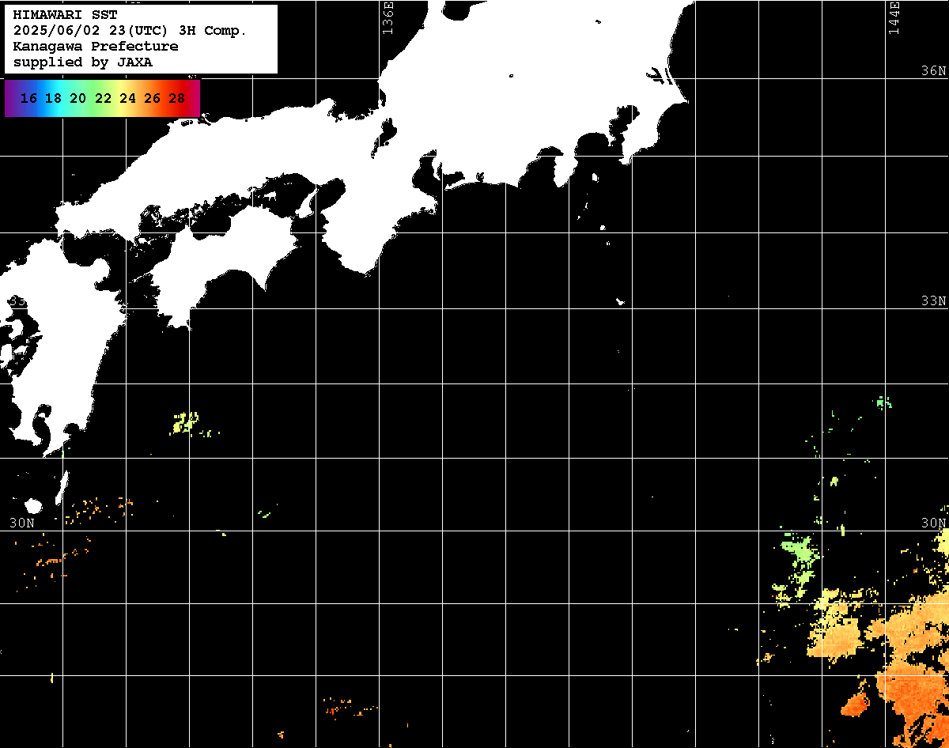The width and height of the screenshot is (949, 748).
Task: Click the HIMAWARI SST title text
Action: (x=65, y=15)
